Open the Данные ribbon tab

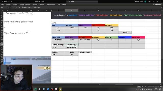[x=42, y=4]
